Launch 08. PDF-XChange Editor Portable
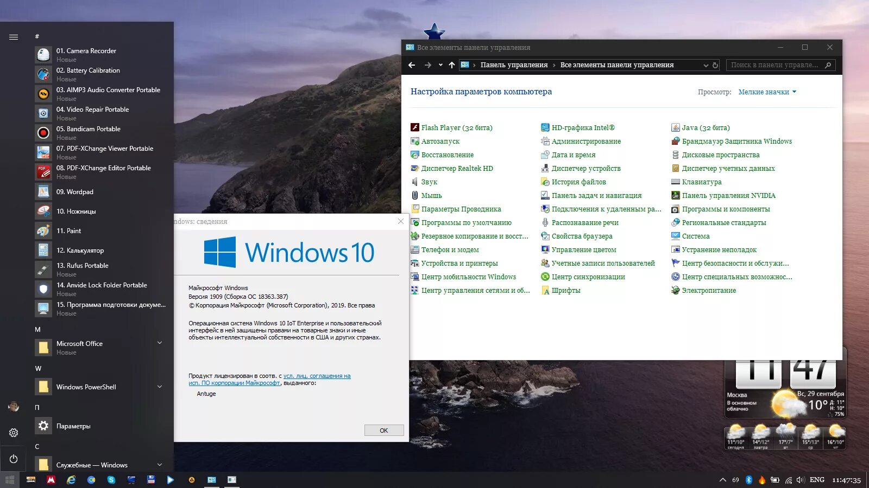 102,172
